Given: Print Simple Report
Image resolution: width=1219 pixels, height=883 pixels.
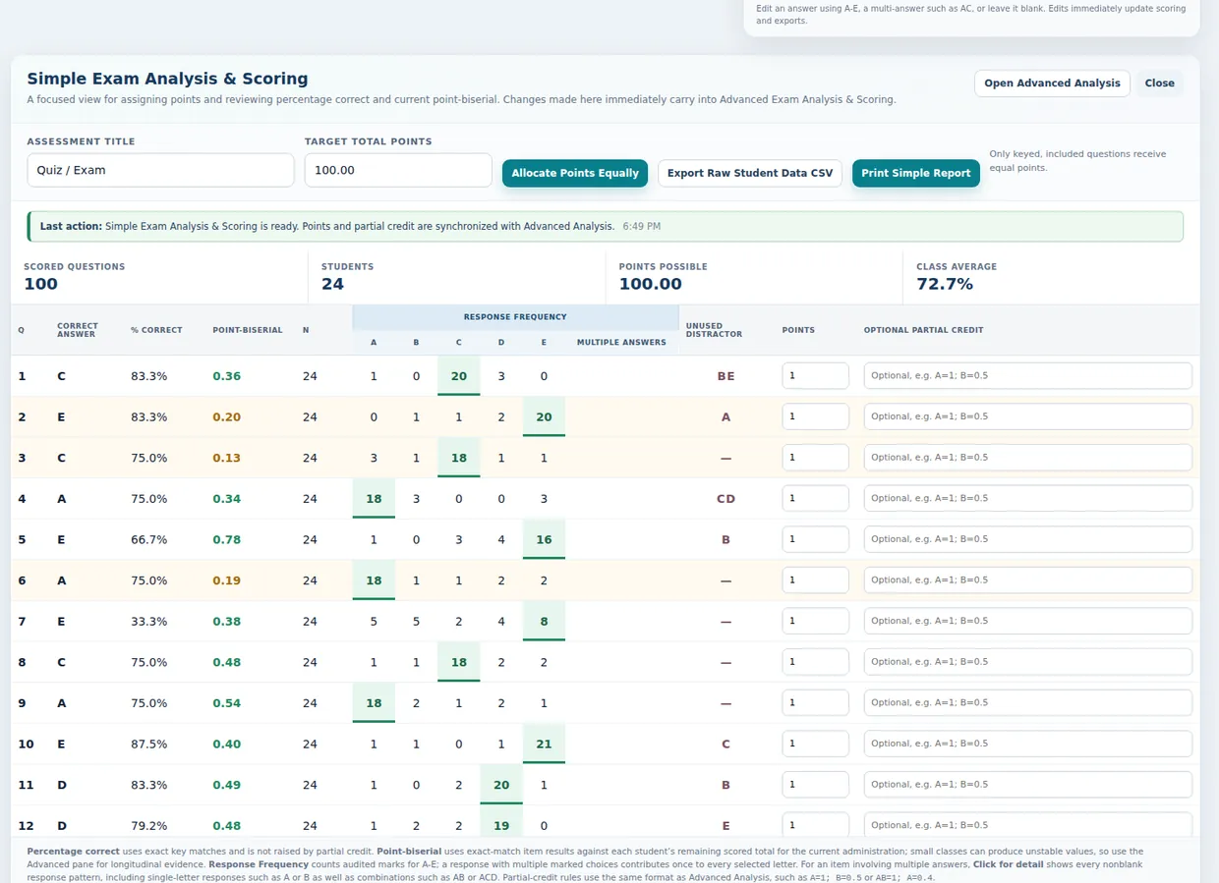Looking at the screenshot, I should pyautogui.click(x=916, y=173).
